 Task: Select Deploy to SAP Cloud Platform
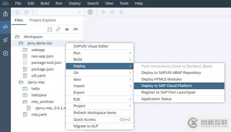pyautogui.click(x=167, y=86)
